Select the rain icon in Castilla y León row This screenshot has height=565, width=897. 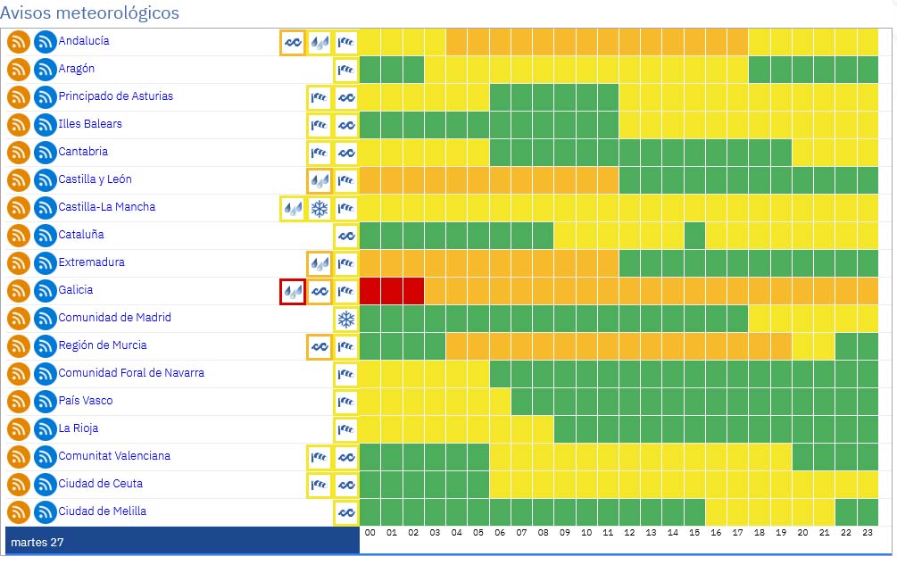point(319,180)
